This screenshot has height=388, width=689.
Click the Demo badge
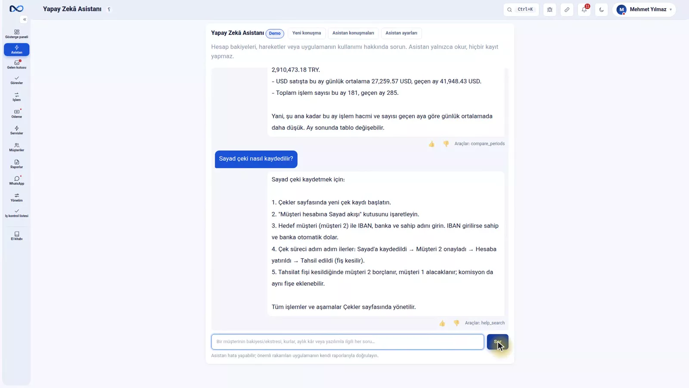[275, 33]
